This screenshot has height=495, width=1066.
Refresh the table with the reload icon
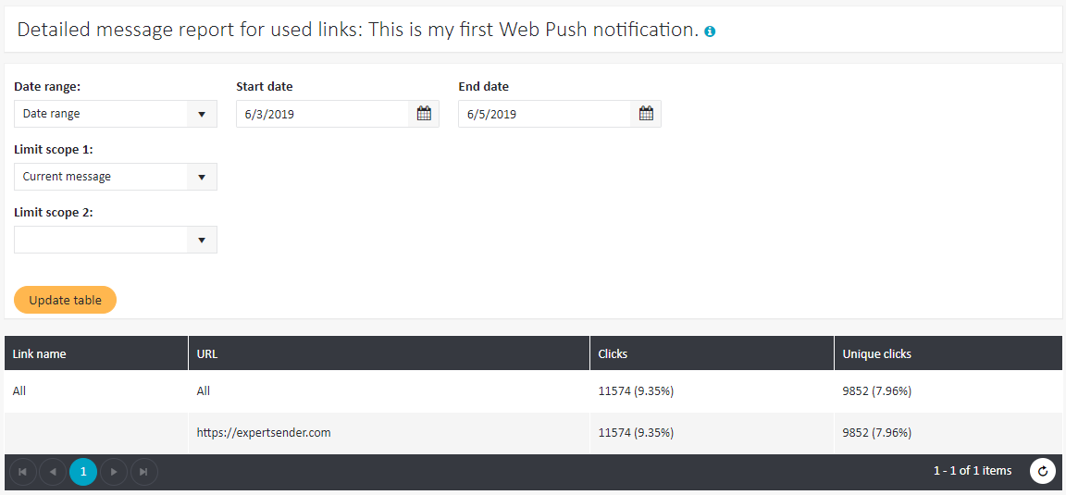(1043, 472)
